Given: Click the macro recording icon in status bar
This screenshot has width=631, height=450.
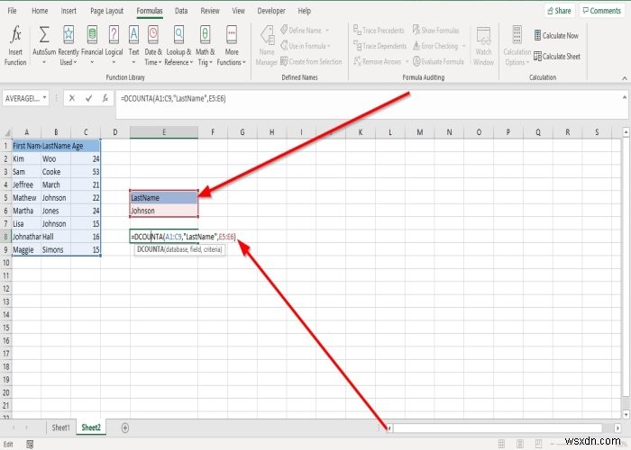Looking at the screenshot, I should point(30,444).
